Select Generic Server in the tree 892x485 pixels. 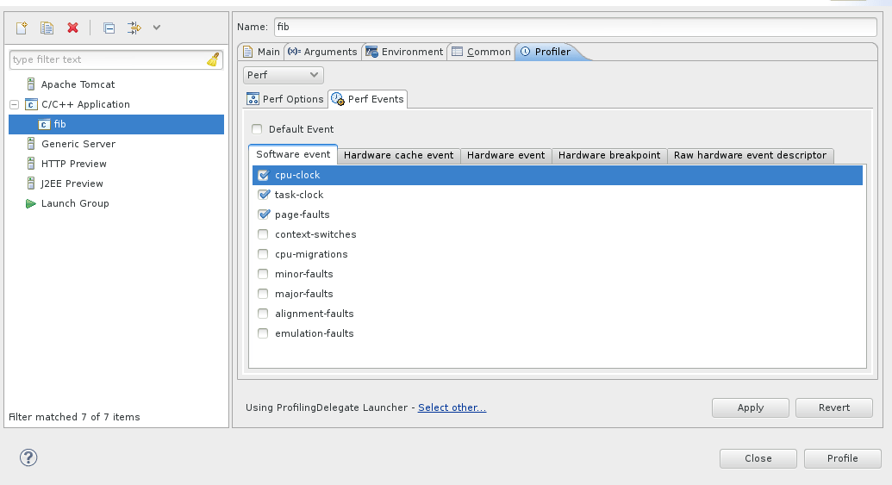[x=78, y=144]
